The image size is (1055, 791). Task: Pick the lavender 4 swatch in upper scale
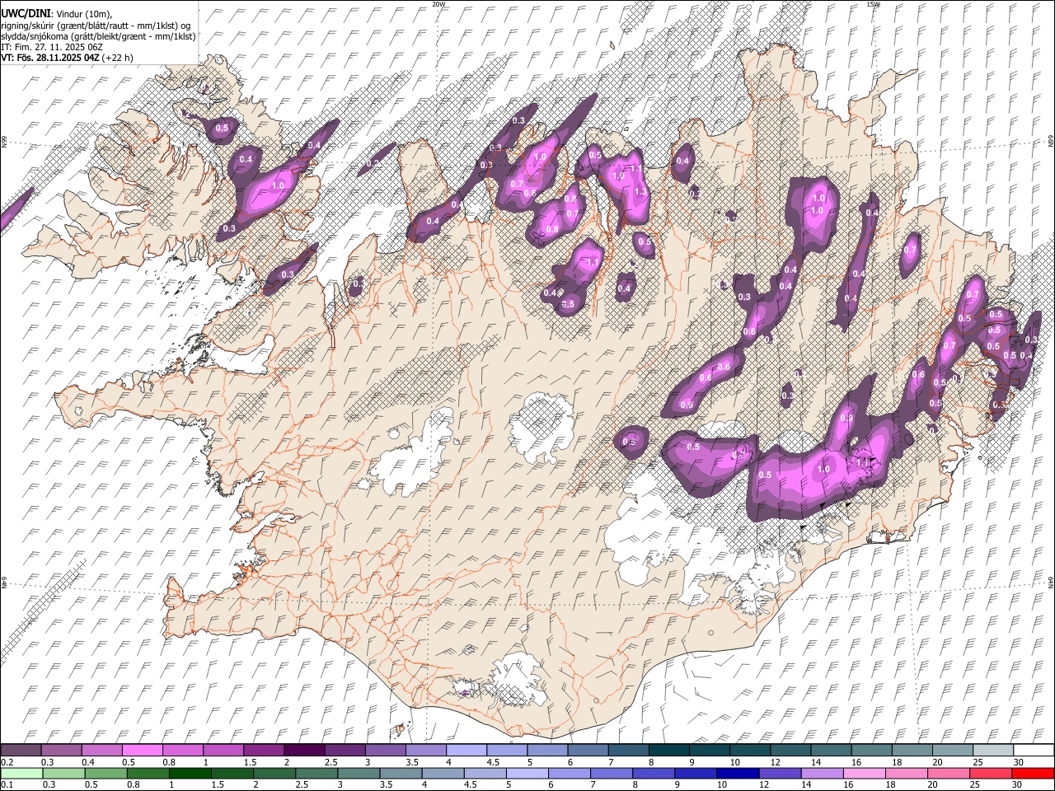(466, 751)
